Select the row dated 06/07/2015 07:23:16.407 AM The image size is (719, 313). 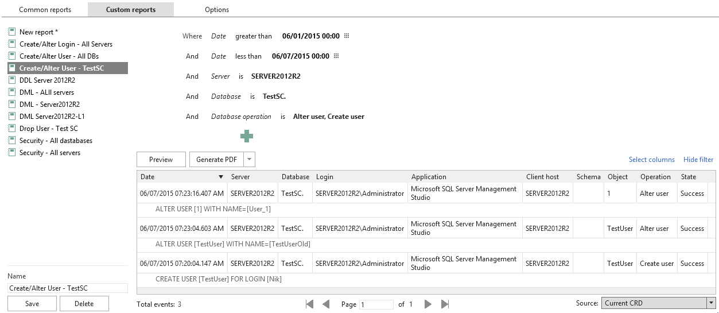[x=426, y=194]
